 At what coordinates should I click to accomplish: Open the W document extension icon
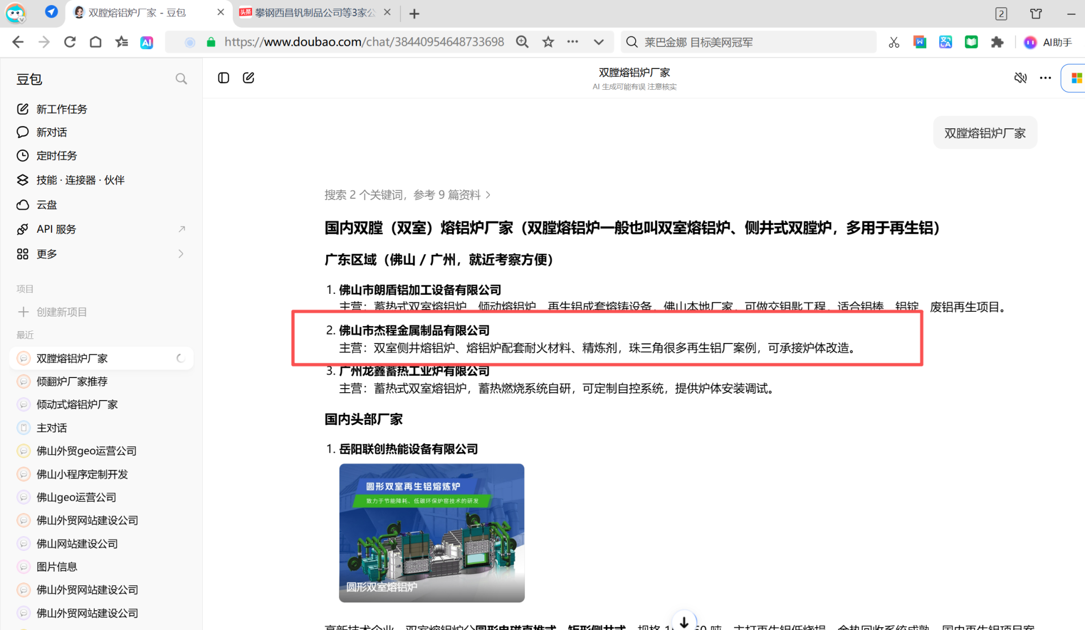(920, 42)
